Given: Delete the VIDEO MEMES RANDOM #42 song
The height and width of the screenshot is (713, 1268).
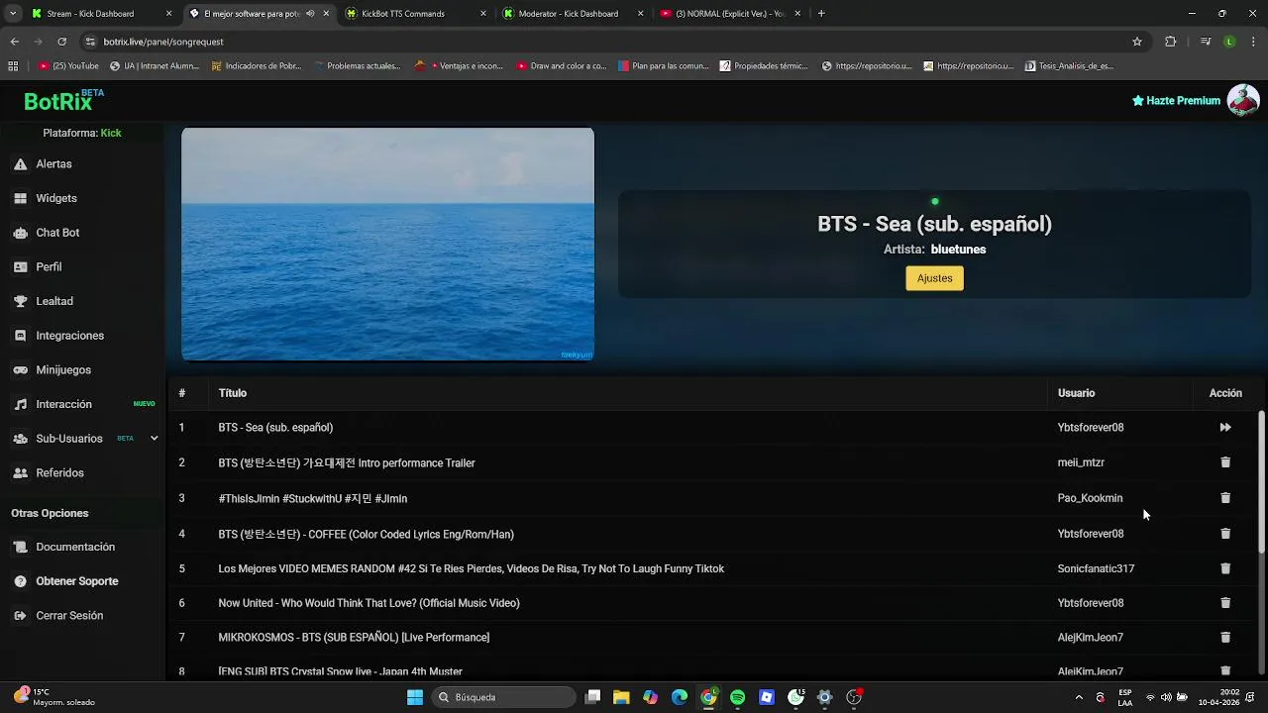Looking at the screenshot, I should coord(1225,568).
